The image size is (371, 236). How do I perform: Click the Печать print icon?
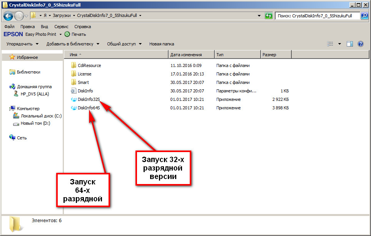tap(67, 34)
